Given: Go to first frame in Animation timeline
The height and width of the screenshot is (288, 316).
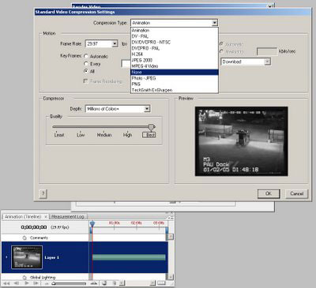Looking at the screenshot, I should [6, 283].
